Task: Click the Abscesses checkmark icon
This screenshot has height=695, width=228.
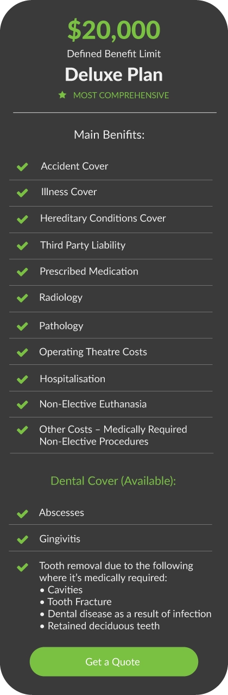Action: (22, 513)
